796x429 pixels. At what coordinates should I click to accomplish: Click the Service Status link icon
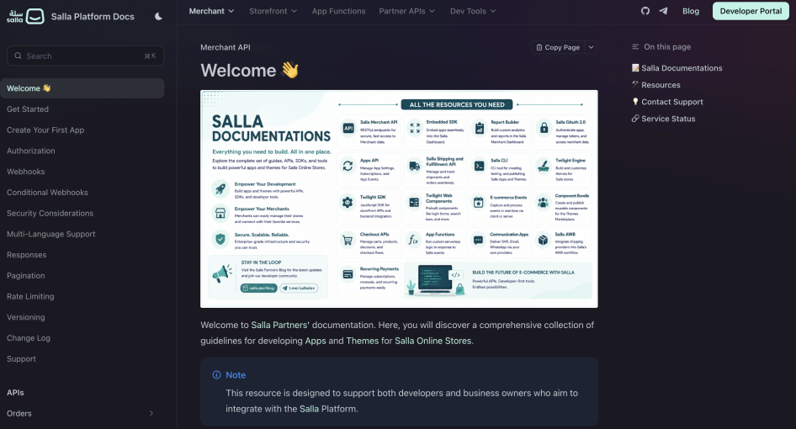point(635,119)
